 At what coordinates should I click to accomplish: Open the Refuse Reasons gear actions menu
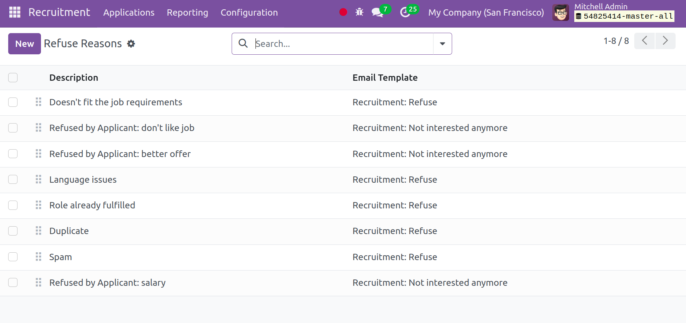point(131,44)
